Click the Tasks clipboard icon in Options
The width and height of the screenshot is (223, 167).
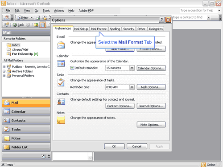tap(61, 82)
